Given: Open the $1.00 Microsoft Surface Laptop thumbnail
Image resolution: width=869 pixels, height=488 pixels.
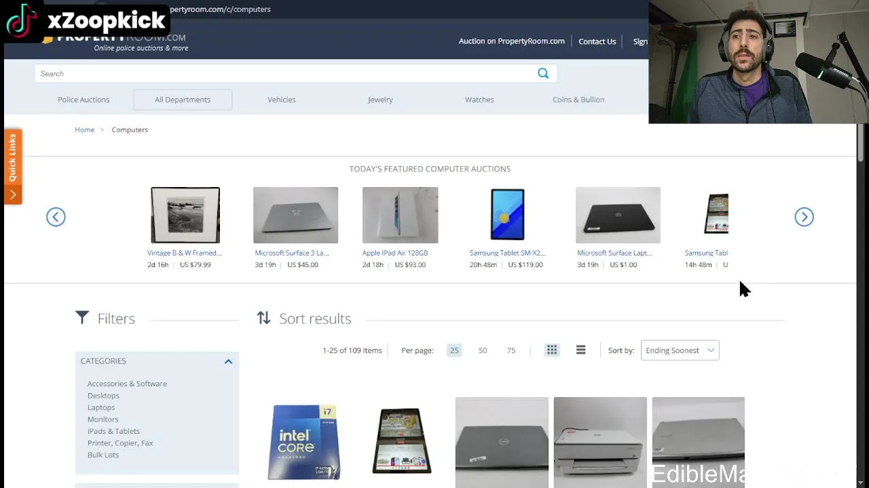Looking at the screenshot, I should coord(618,215).
